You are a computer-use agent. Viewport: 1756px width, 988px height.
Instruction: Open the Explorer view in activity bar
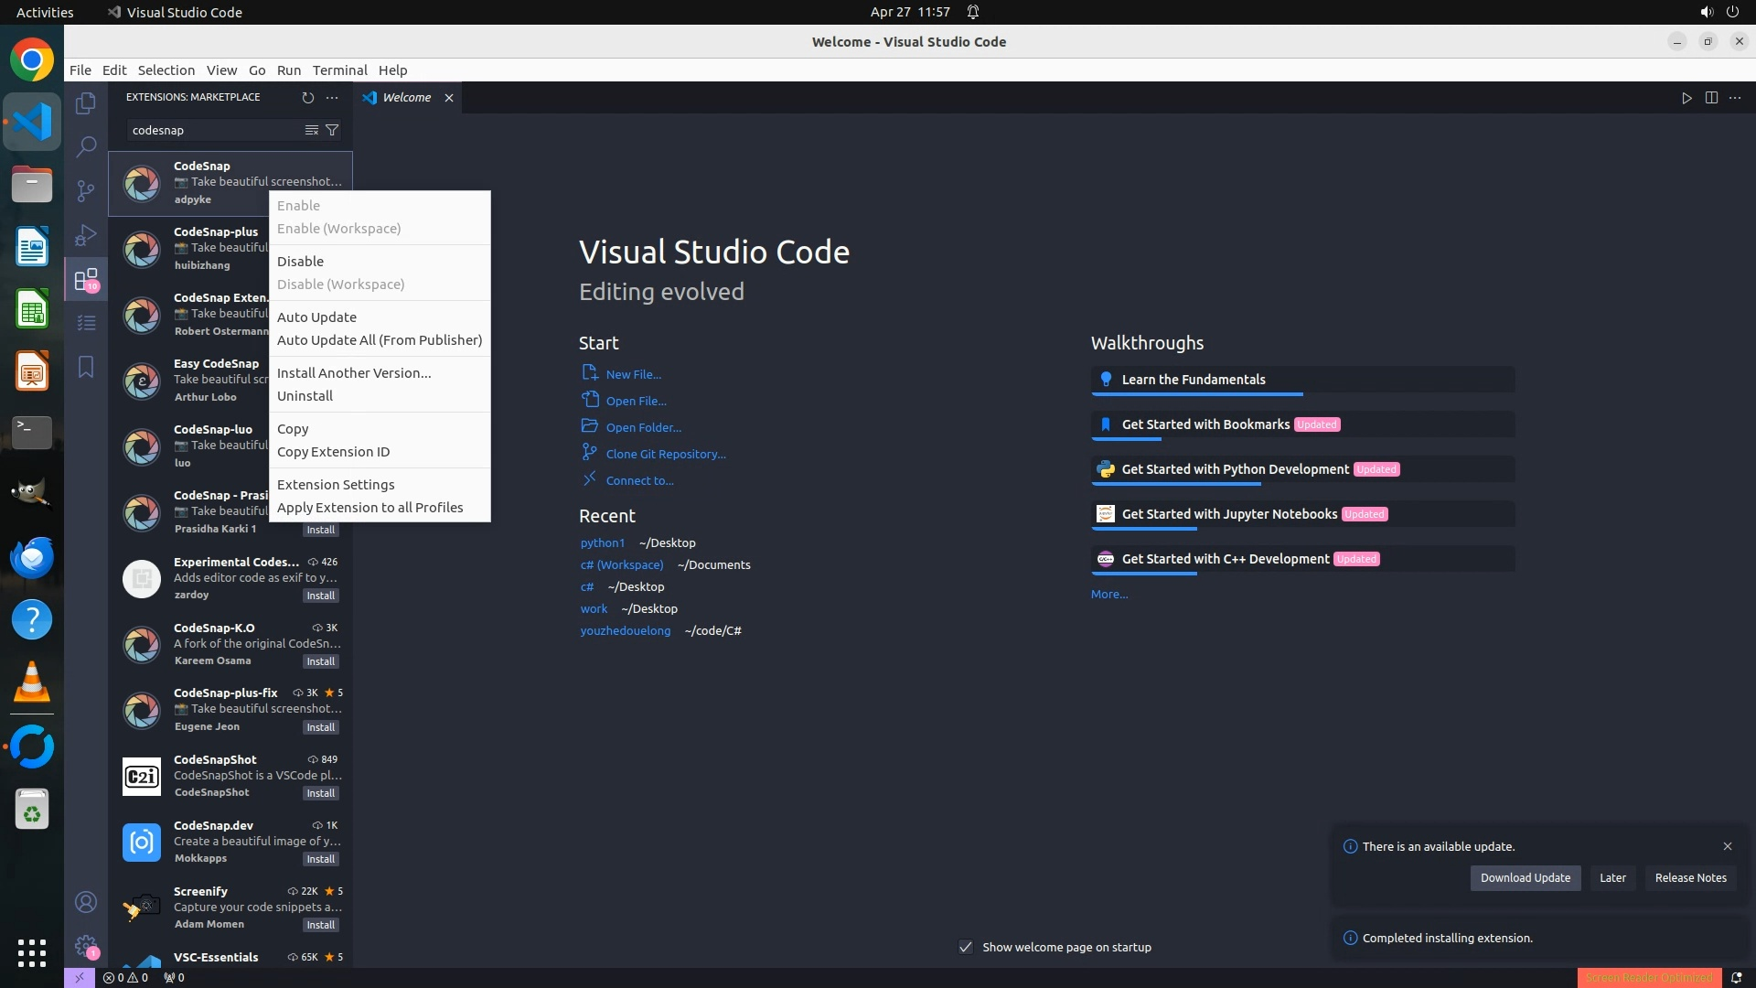point(86,103)
